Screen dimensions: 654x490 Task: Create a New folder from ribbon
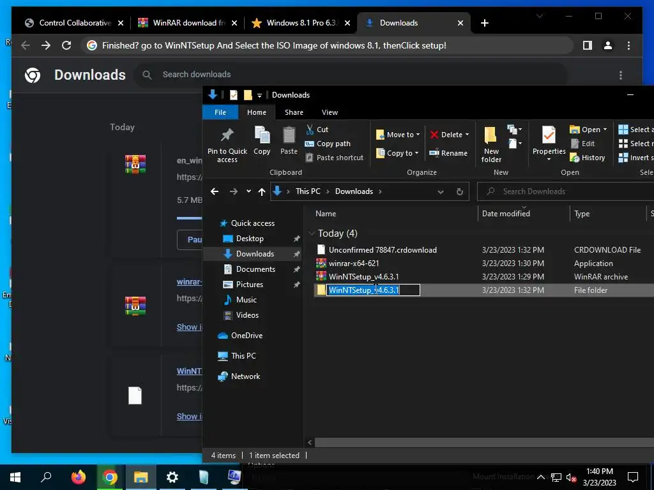coord(491,145)
